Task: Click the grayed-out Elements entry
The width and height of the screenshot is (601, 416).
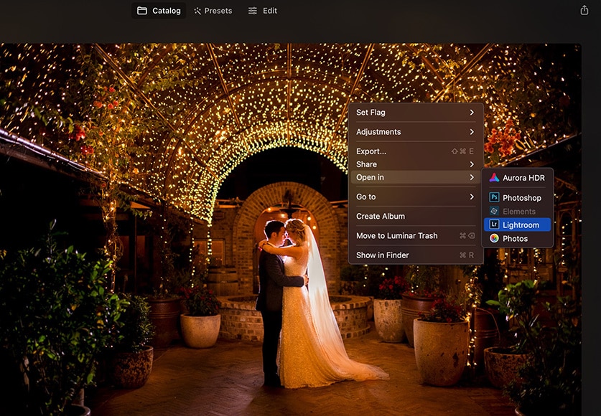Action: (x=517, y=212)
